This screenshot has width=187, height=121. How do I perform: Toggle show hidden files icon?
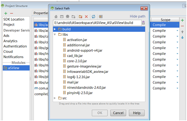pyautogui.click(x=101, y=16)
